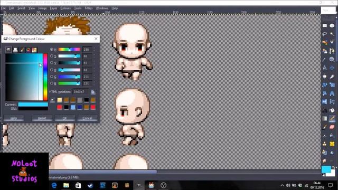Open the Edit menu

click(x=12, y=8)
